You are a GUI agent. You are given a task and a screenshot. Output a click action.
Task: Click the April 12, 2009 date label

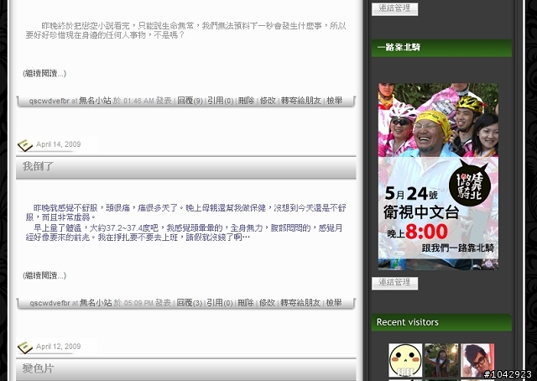58,347
